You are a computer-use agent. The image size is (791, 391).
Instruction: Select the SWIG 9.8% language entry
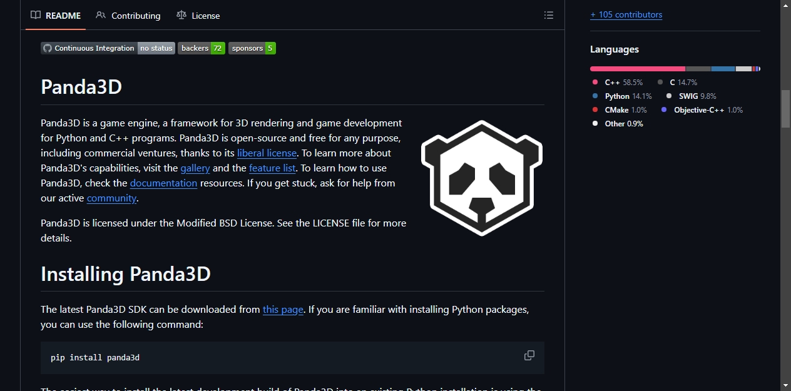tap(691, 96)
